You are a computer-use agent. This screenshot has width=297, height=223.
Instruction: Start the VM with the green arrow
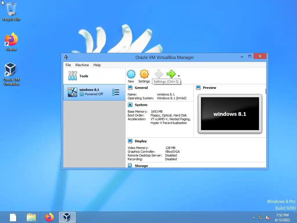171,74
